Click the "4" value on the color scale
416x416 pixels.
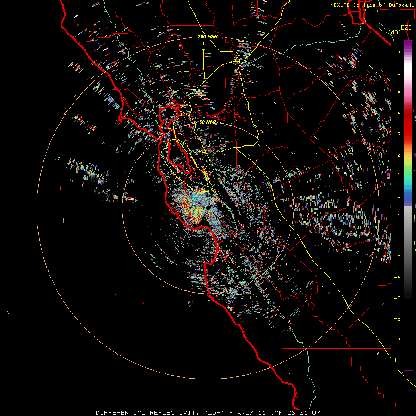click(x=399, y=114)
